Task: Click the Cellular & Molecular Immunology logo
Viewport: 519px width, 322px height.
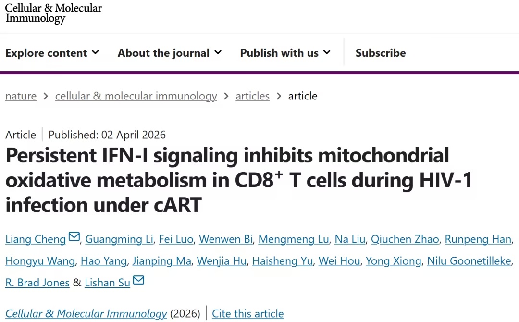Action: [53, 13]
